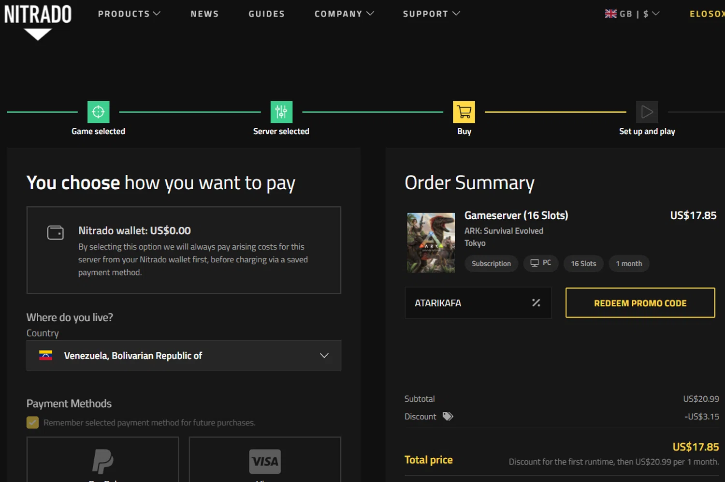Click the Tokyo location text
Image resolution: width=725 pixels, height=482 pixels.
click(x=475, y=243)
